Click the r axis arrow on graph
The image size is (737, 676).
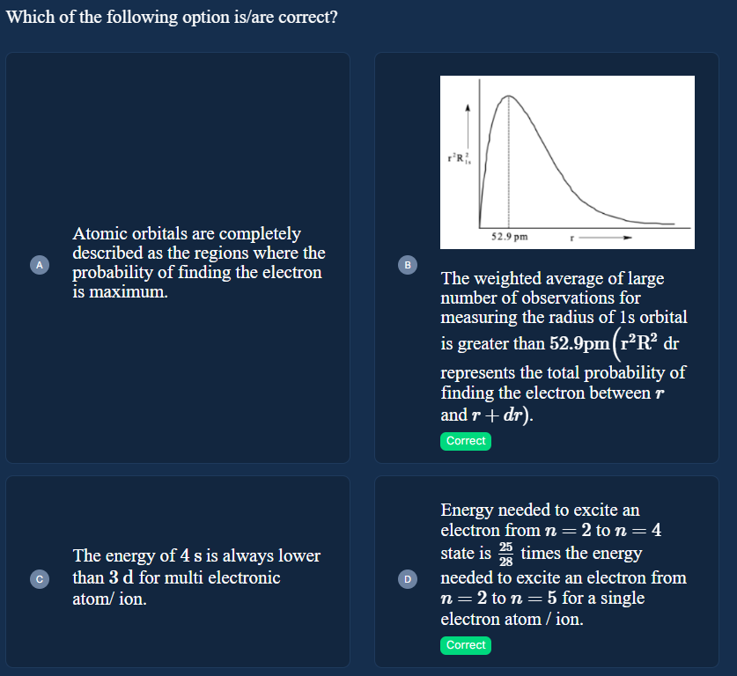[606, 238]
